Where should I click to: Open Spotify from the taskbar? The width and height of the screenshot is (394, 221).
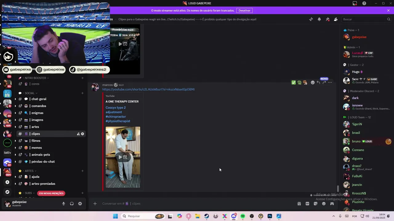point(243,216)
